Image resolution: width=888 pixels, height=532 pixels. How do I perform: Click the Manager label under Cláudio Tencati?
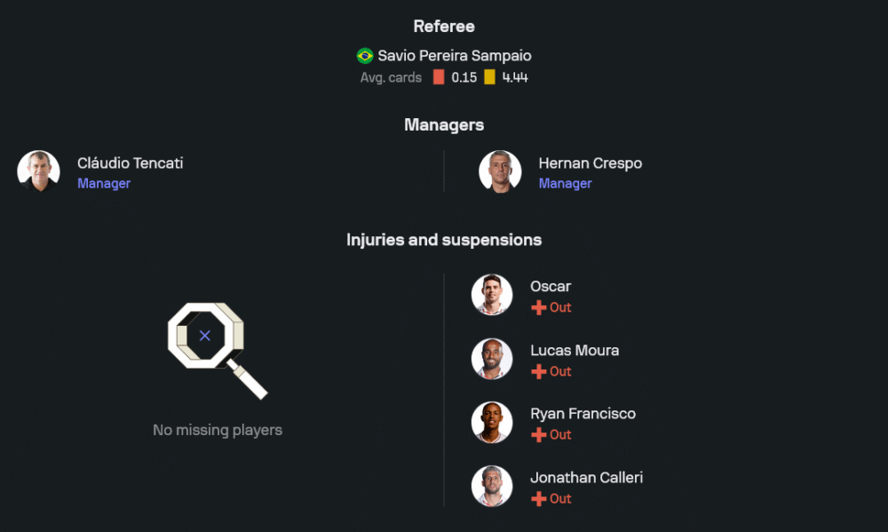pyautogui.click(x=104, y=184)
